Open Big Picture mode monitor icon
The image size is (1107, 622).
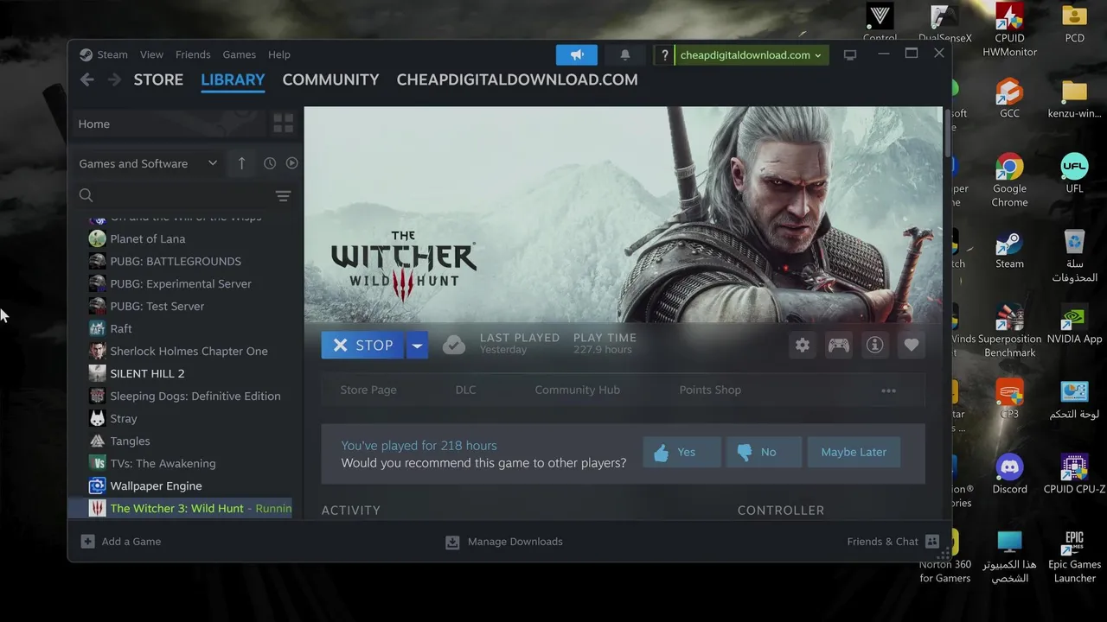click(x=850, y=54)
